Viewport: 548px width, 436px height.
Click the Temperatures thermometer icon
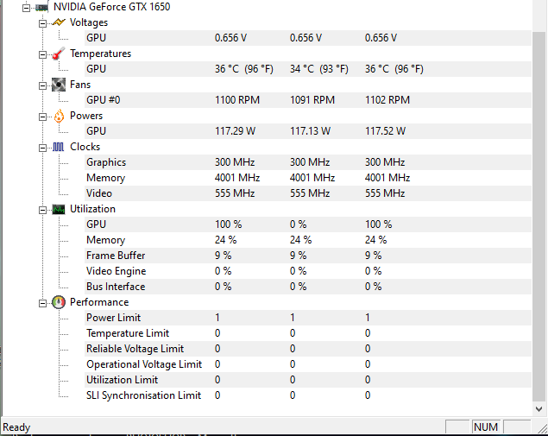(x=59, y=54)
